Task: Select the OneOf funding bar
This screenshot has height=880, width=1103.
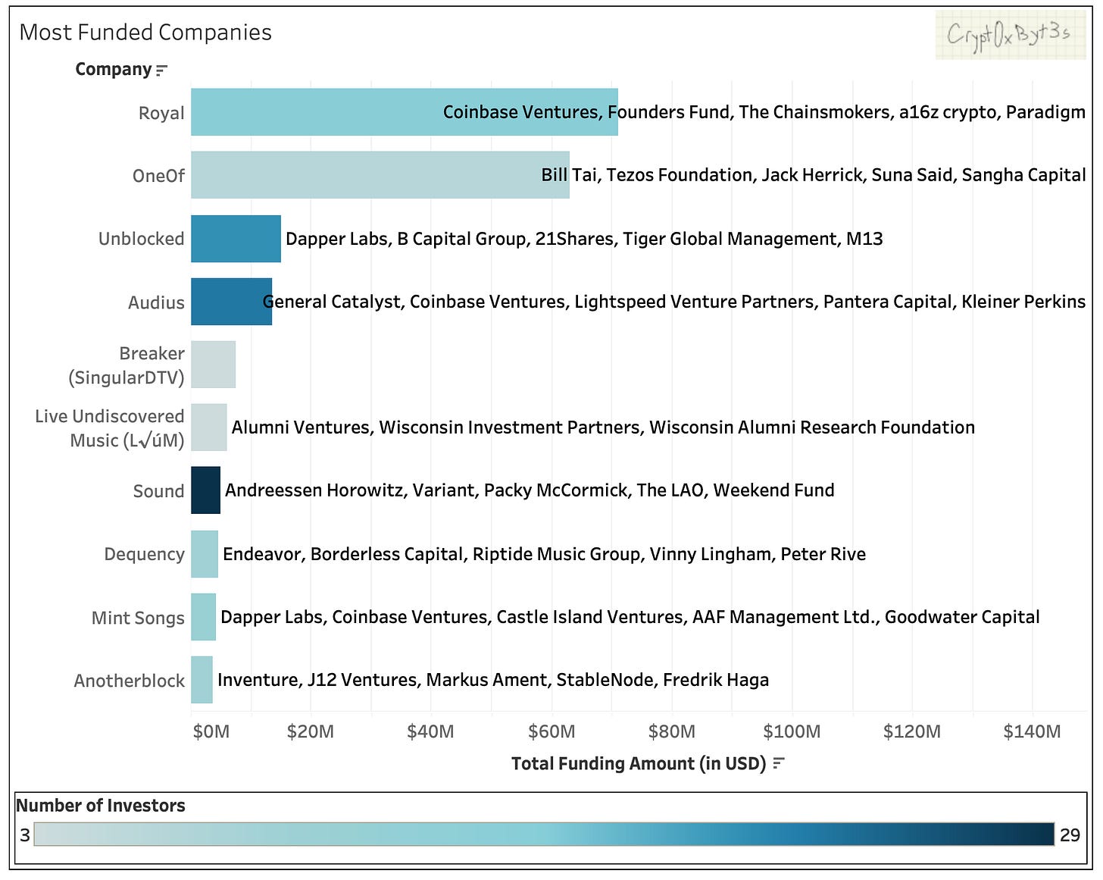Action: click(x=380, y=175)
